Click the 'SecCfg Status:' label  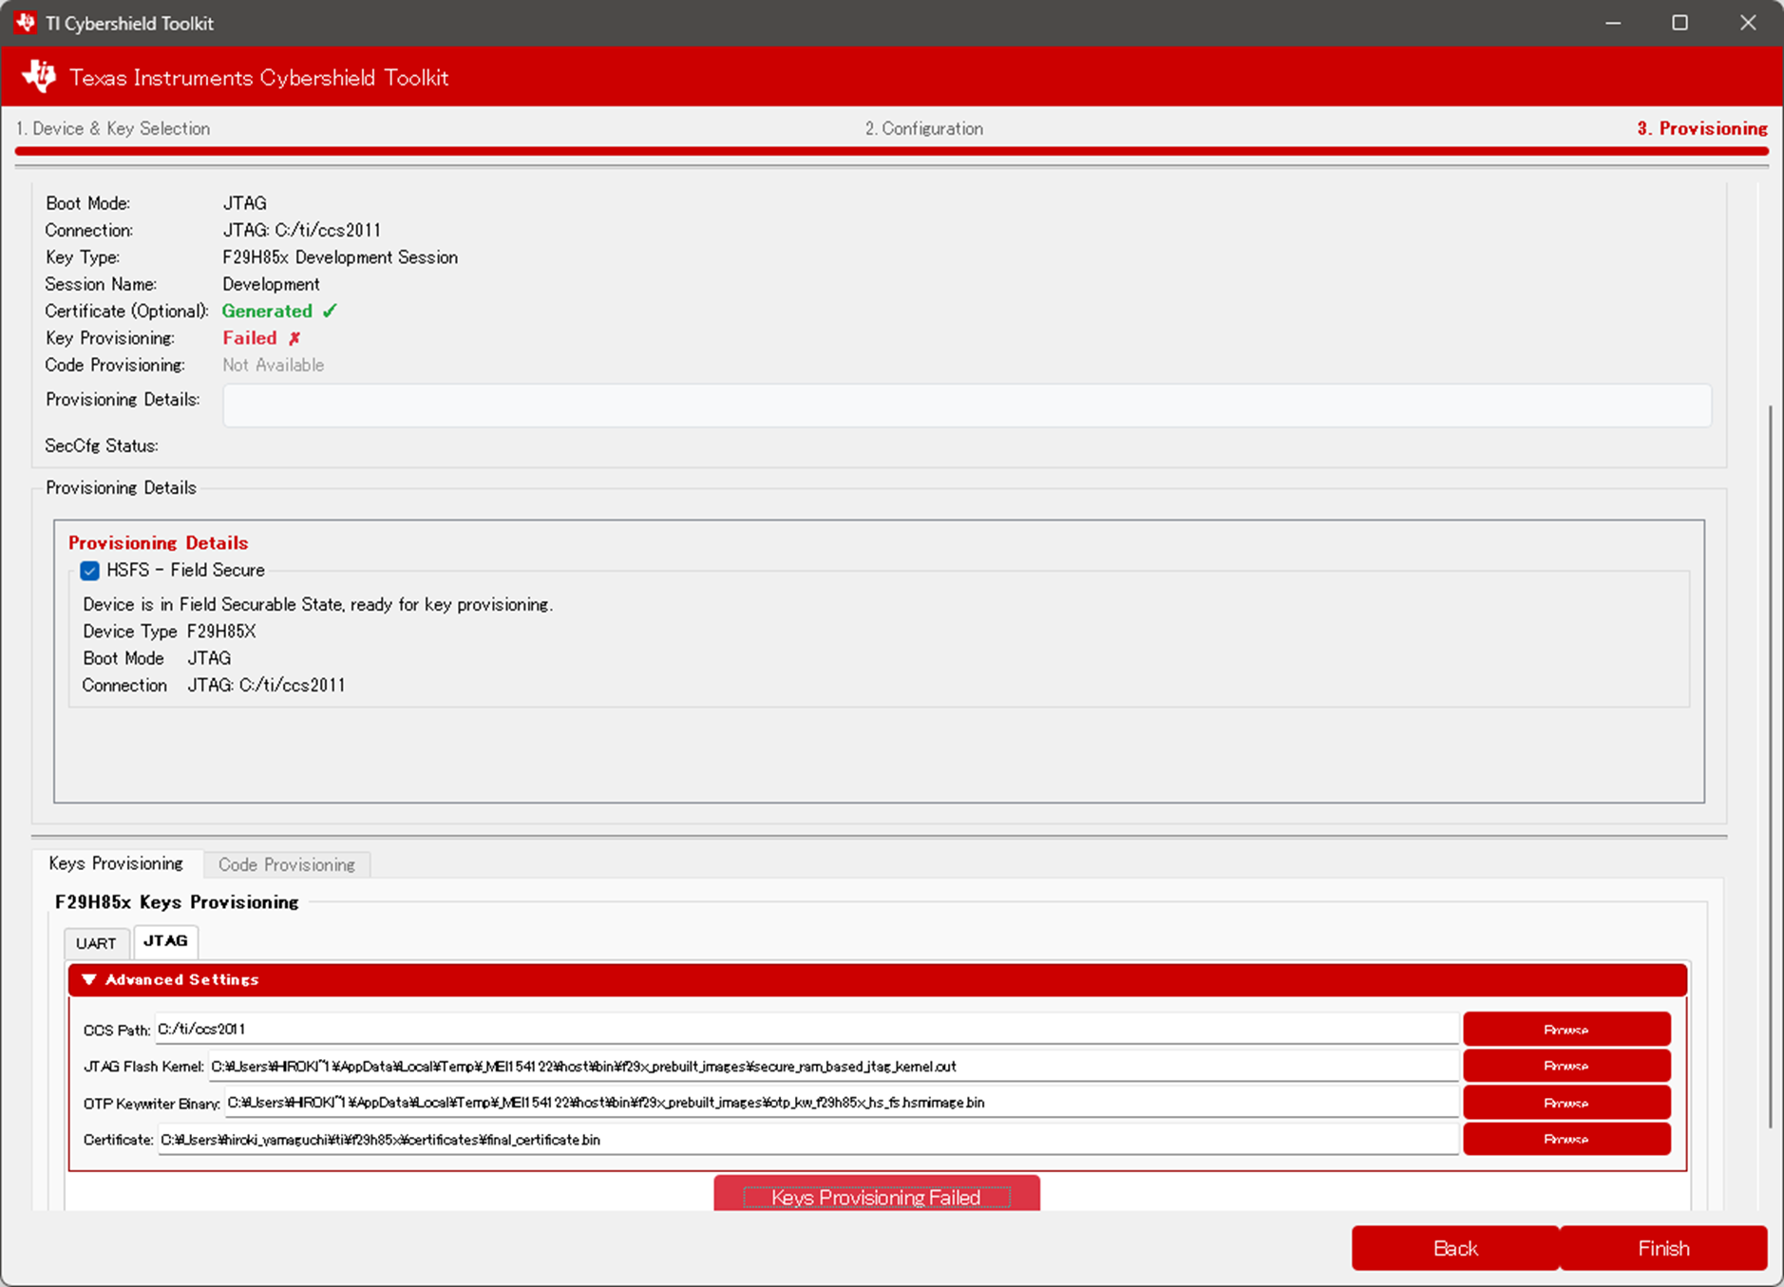click(x=102, y=445)
